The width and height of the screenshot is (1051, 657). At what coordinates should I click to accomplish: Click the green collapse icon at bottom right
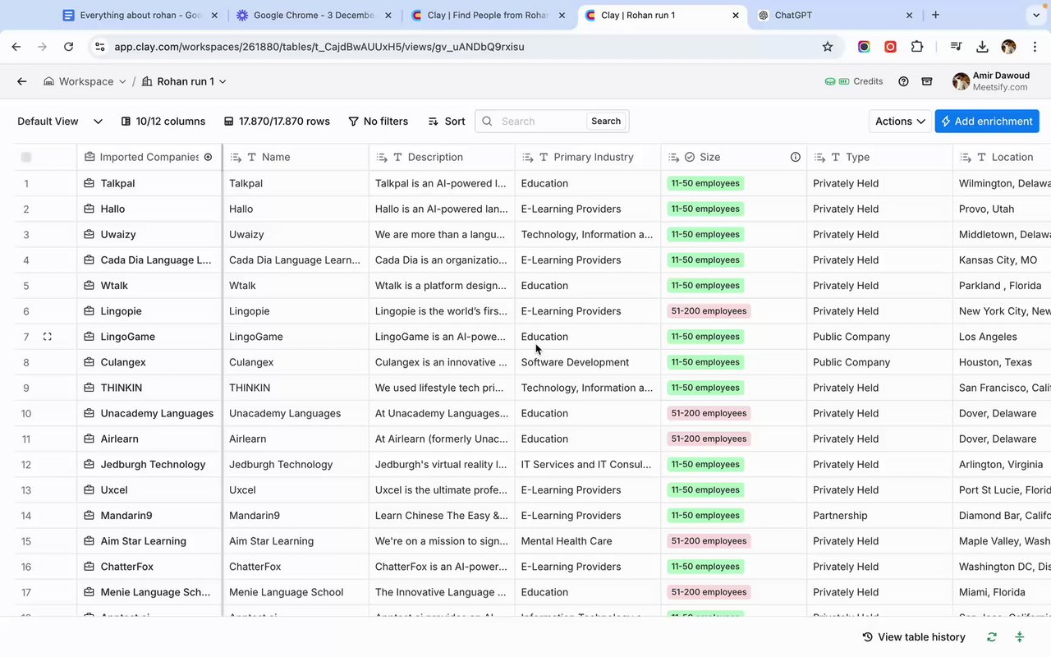(1020, 637)
